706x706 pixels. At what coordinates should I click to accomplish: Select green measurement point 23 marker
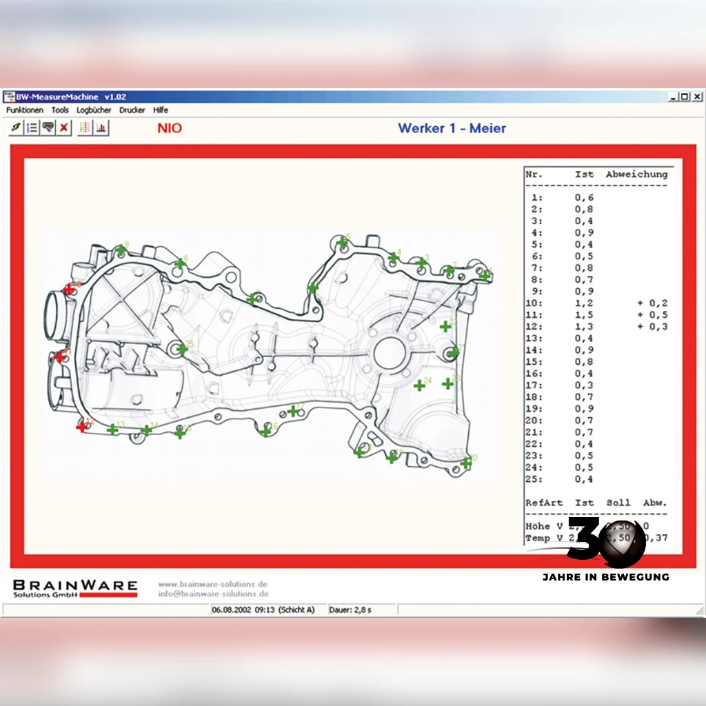coord(447,383)
